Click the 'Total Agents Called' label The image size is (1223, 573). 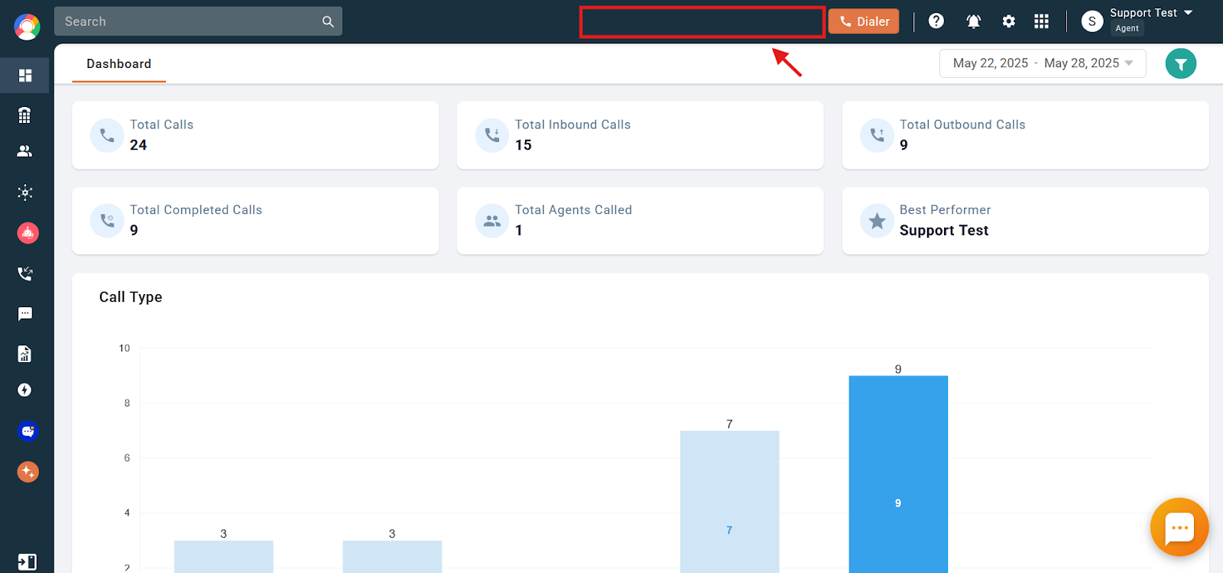(573, 210)
